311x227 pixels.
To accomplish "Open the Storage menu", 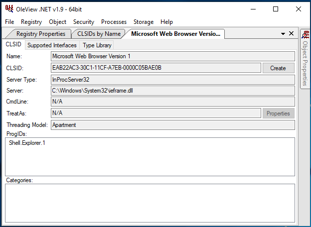I will [x=144, y=22].
